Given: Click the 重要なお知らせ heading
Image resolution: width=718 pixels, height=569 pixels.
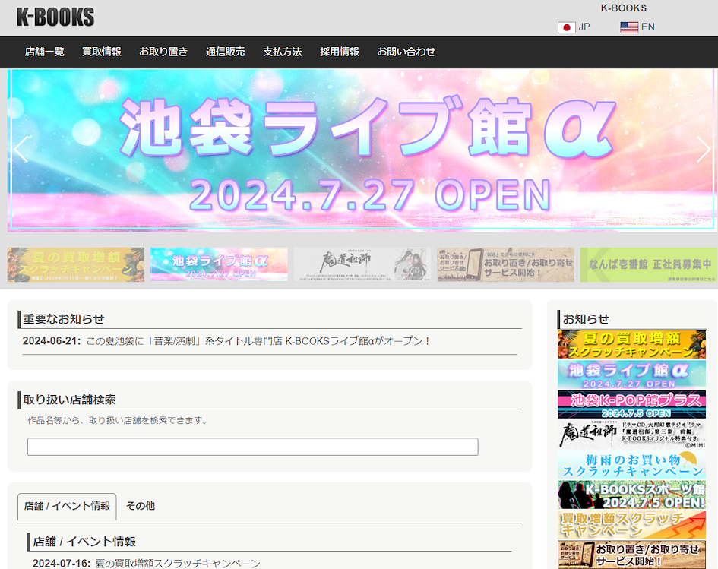Looking at the screenshot, I should coord(64,319).
